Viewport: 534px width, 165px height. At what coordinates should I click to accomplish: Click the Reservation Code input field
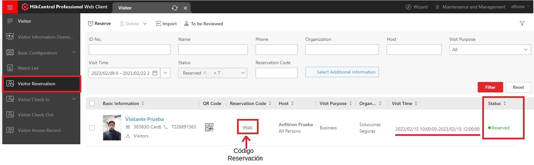click(276, 73)
